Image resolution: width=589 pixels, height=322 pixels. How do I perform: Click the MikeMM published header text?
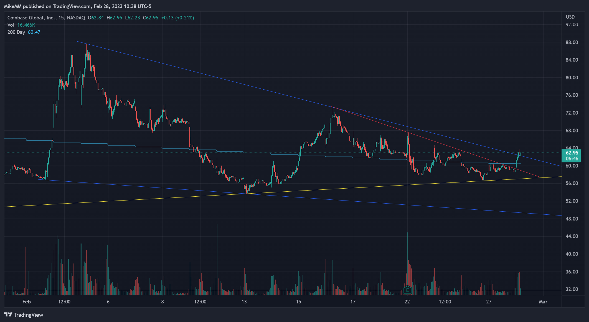tap(78, 6)
